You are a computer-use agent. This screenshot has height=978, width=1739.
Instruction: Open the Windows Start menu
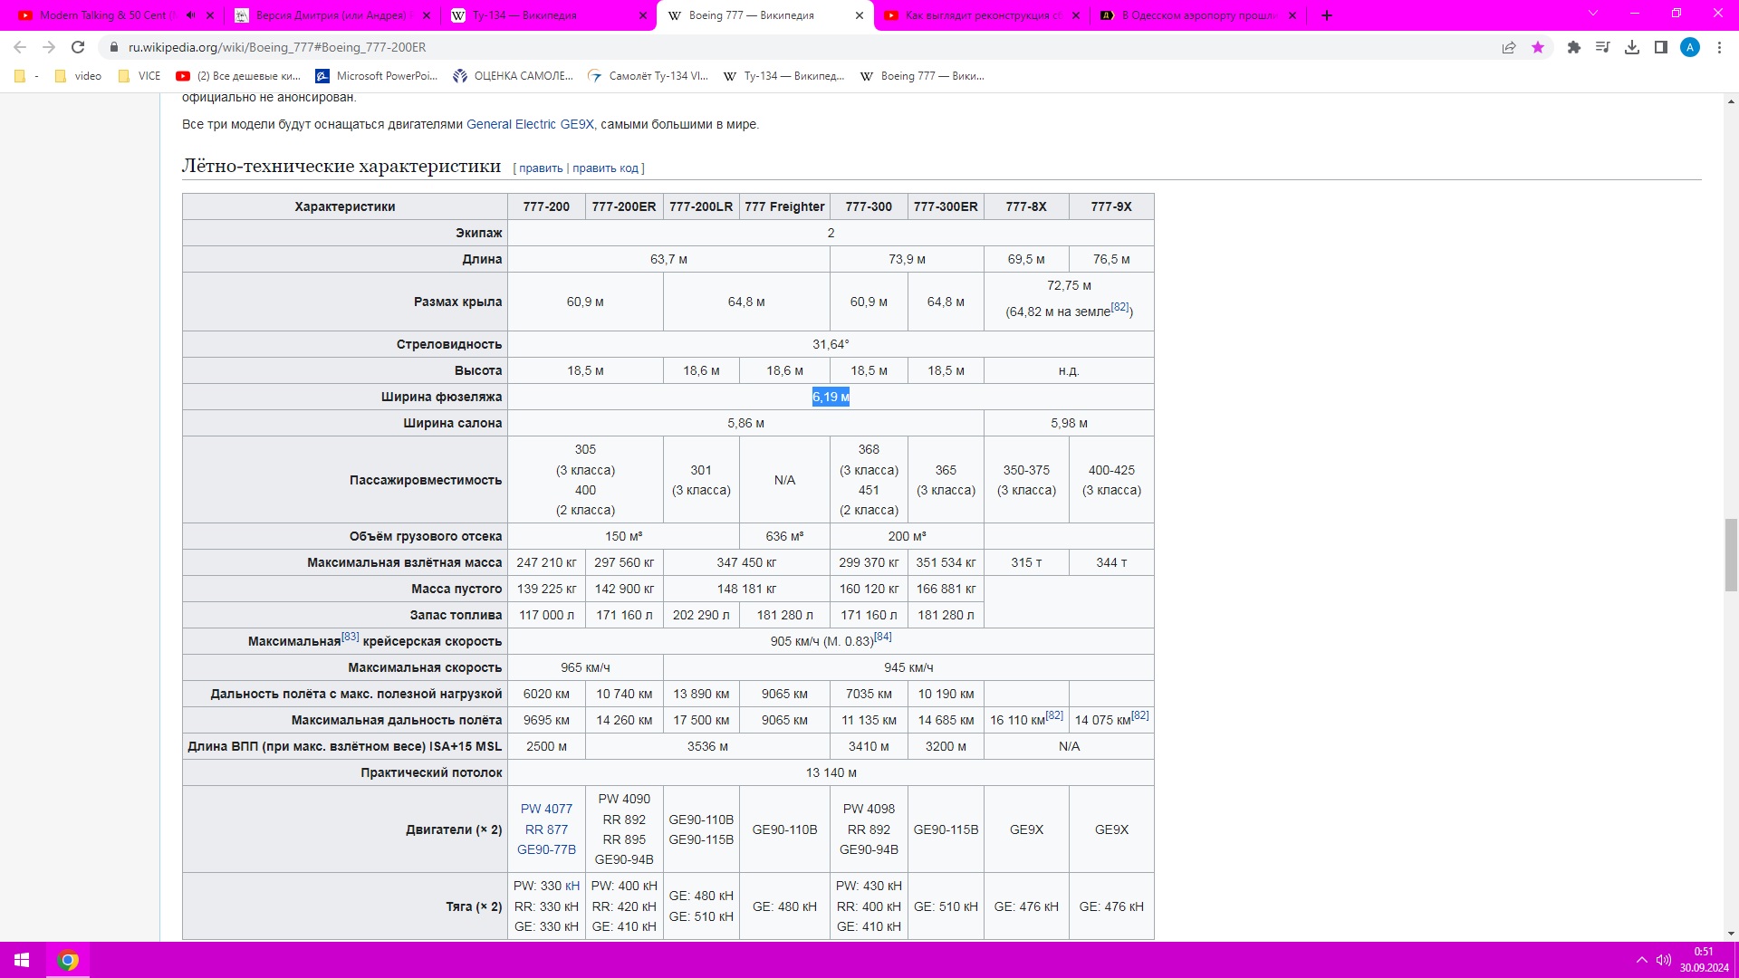[22, 960]
